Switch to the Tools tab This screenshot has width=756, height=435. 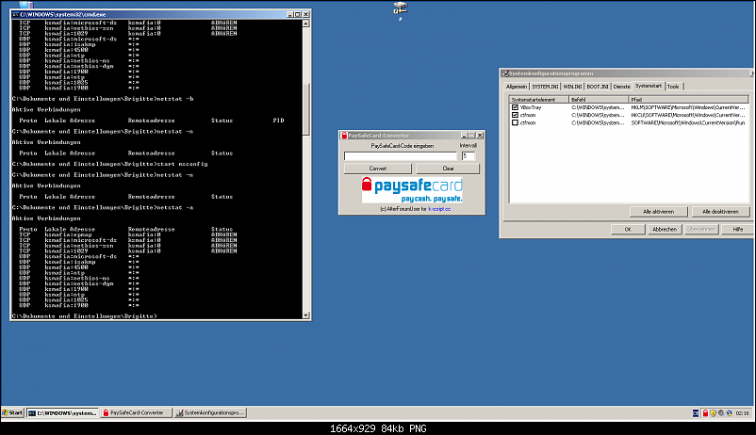[673, 87]
